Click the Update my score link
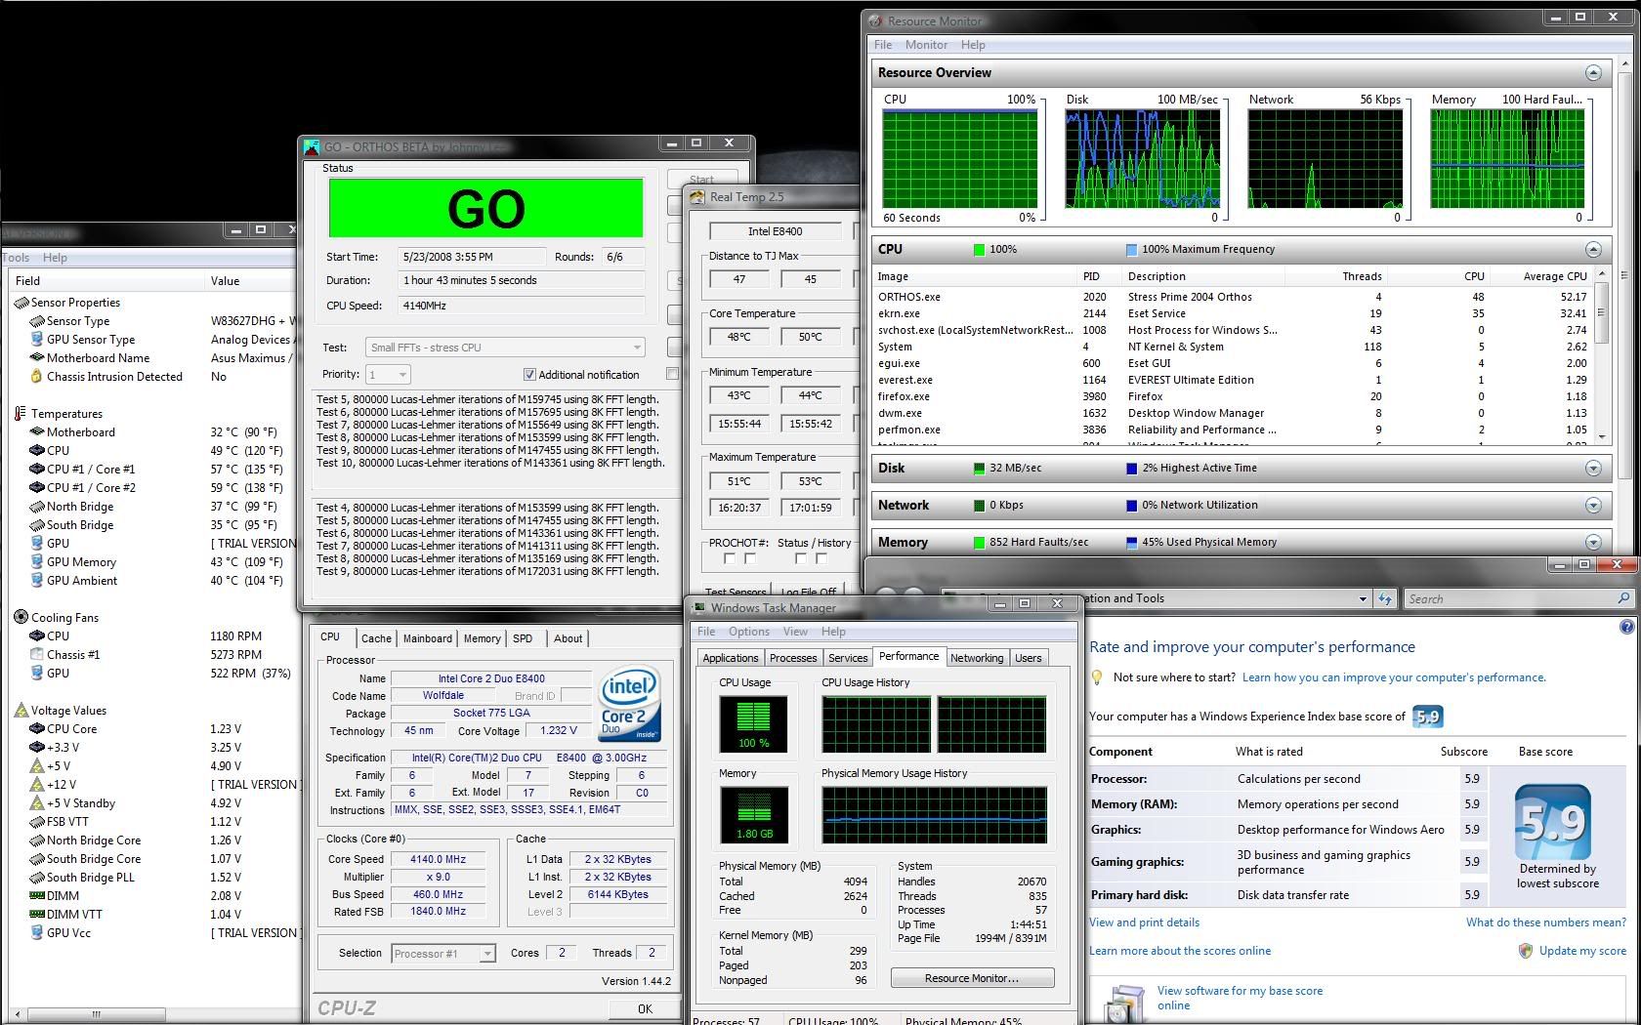This screenshot has height=1025, width=1641. point(1582,951)
